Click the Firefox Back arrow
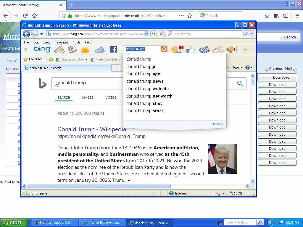The height and width of the screenshot is (227, 303). [6, 16]
